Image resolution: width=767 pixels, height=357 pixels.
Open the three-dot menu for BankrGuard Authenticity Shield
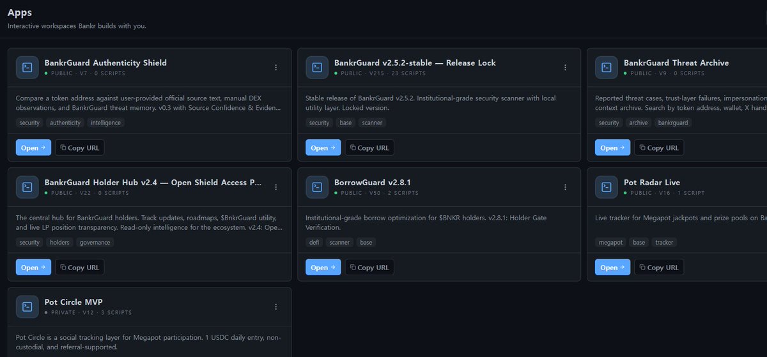pyautogui.click(x=276, y=68)
